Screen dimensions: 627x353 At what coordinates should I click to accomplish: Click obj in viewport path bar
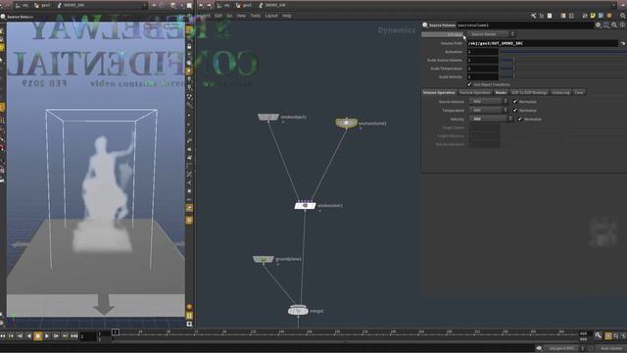[23, 5]
